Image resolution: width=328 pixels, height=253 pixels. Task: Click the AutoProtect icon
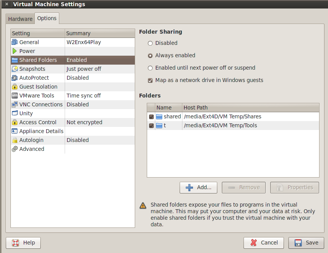15,78
